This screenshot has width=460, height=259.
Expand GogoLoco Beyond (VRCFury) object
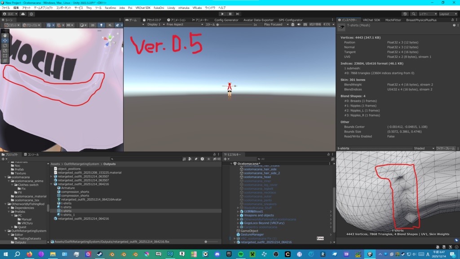(238, 223)
